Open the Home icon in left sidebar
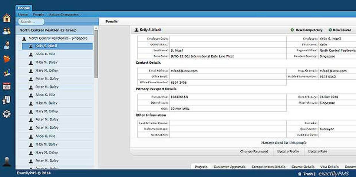Image resolution: width=356 pixels, height=177 pixels. tap(7, 18)
